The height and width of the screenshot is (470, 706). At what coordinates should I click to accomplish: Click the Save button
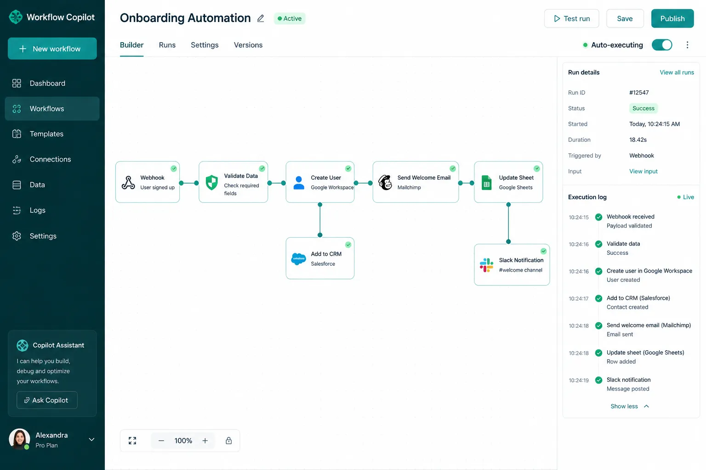(625, 18)
